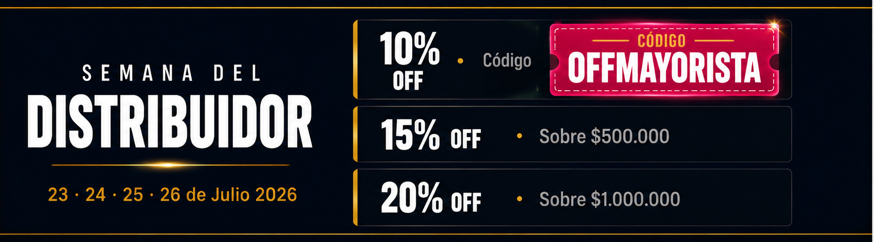Click the 10% OFF discount text
Image resolution: width=874 pixels, height=242 pixels.
(x=409, y=60)
